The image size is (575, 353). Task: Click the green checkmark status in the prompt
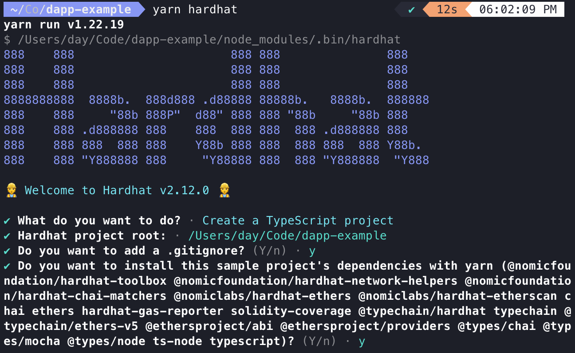pyautogui.click(x=412, y=9)
